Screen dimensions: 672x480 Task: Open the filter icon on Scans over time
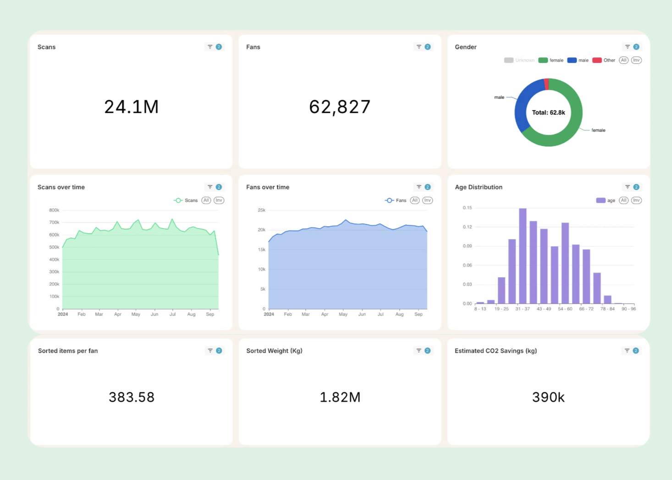pos(210,187)
